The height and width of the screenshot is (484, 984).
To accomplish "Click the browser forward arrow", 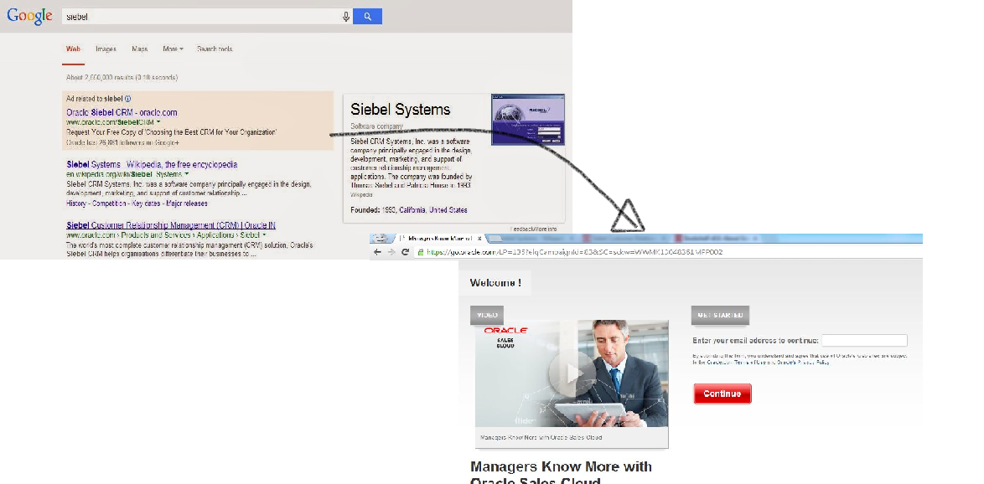I will 391,252.
